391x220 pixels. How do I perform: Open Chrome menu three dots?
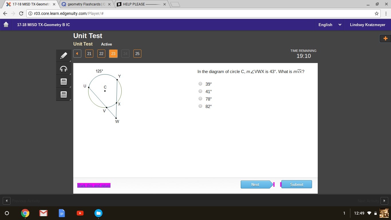point(386,13)
